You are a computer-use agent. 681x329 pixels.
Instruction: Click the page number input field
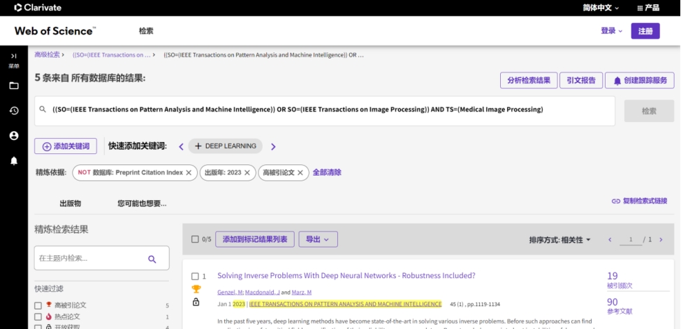(631, 240)
